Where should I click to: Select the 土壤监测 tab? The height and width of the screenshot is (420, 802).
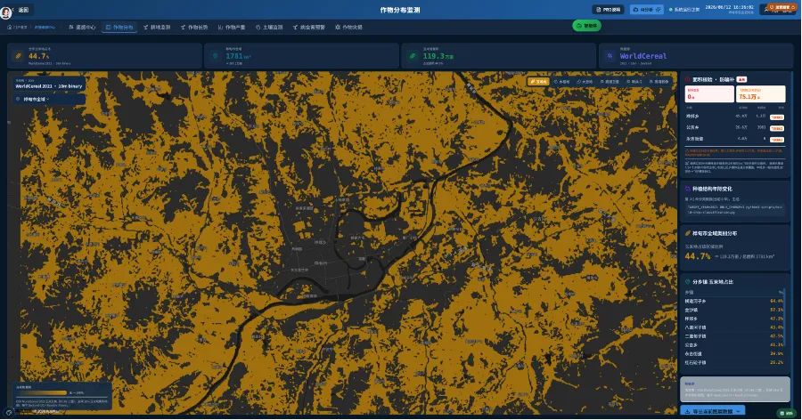tap(269, 27)
